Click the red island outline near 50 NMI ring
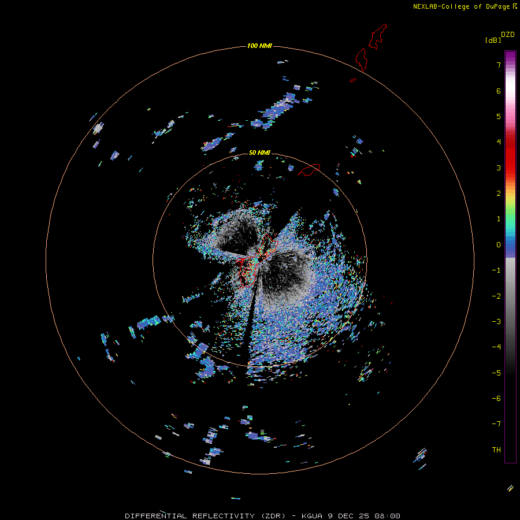Image resolution: width=520 pixels, height=520 pixels. coord(309,170)
